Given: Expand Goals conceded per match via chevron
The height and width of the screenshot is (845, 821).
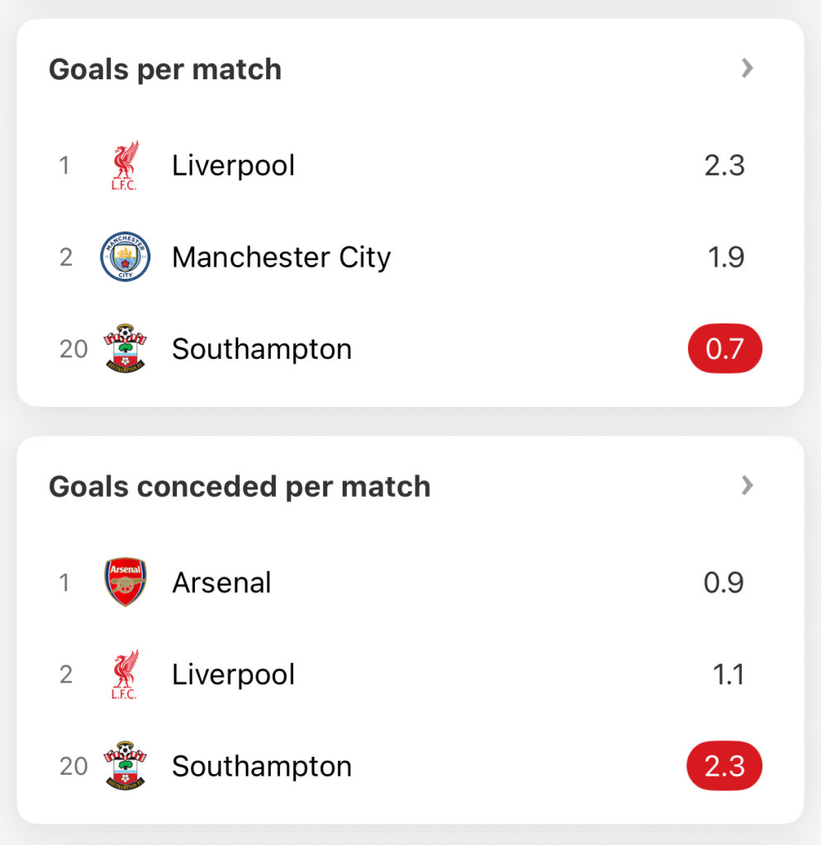Looking at the screenshot, I should [747, 485].
